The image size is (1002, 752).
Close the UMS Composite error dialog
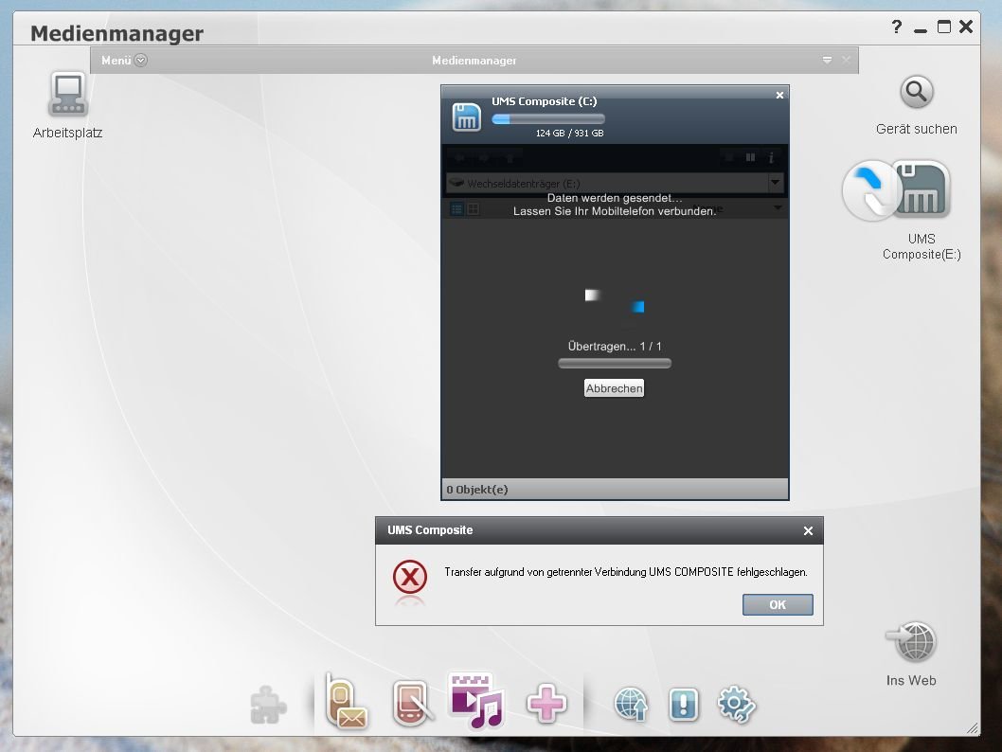point(809,531)
